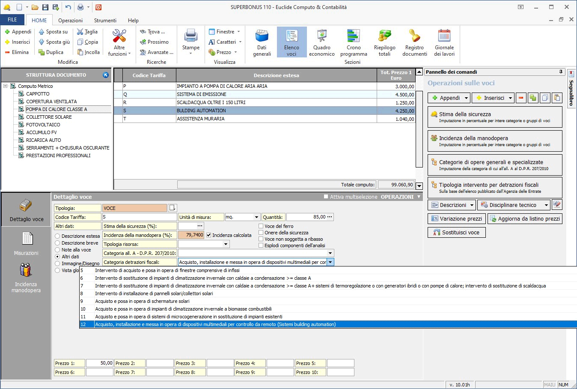Open the Cronoprogramma section

pos(354,42)
